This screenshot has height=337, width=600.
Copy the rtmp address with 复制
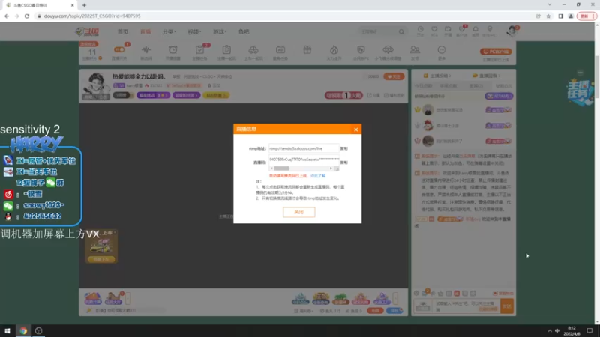point(344,148)
